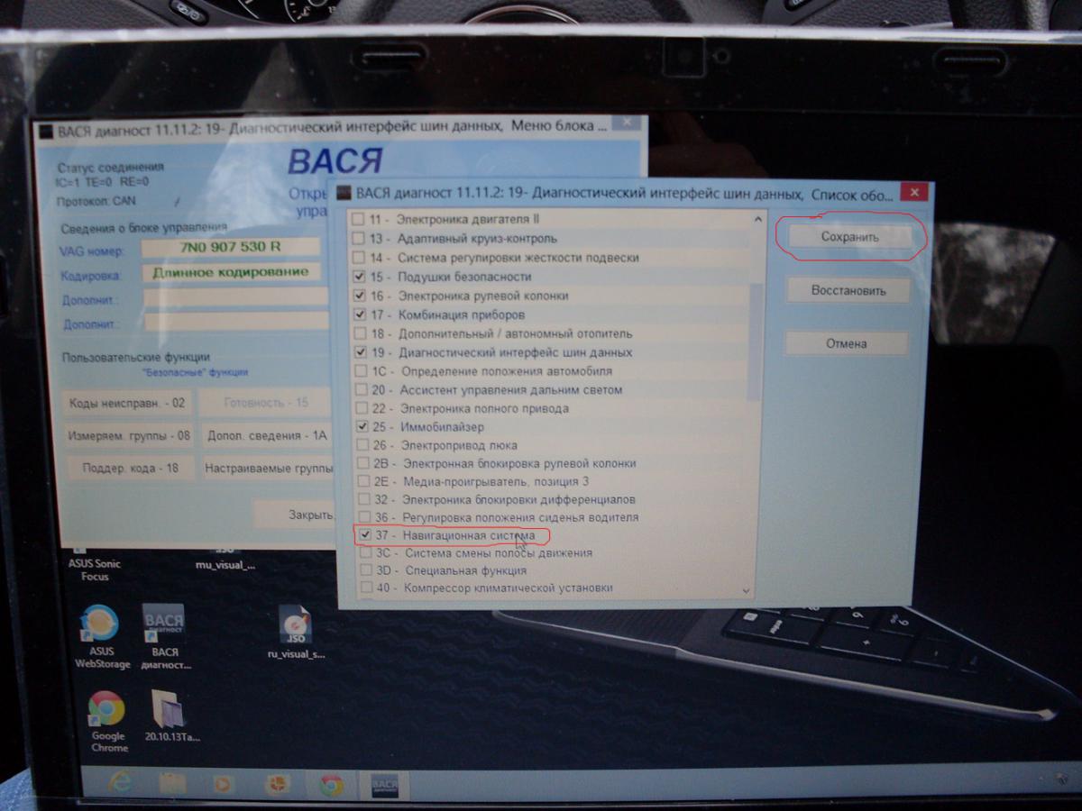Open the orange app icon left of Chrome in taskbar

point(278,785)
